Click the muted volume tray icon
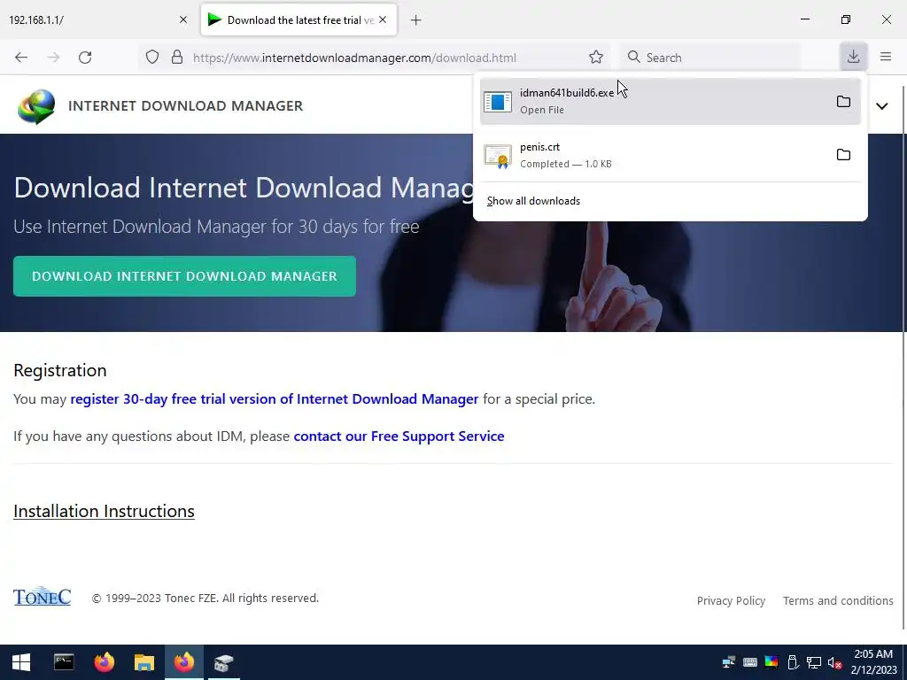 click(834, 662)
